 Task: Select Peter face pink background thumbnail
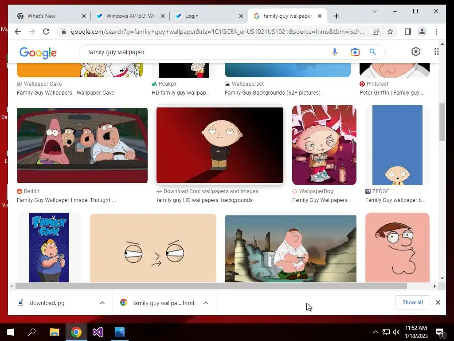[397, 248]
